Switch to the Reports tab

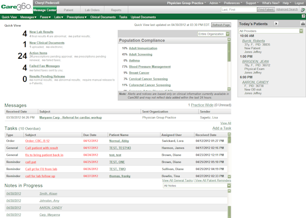(116, 10)
